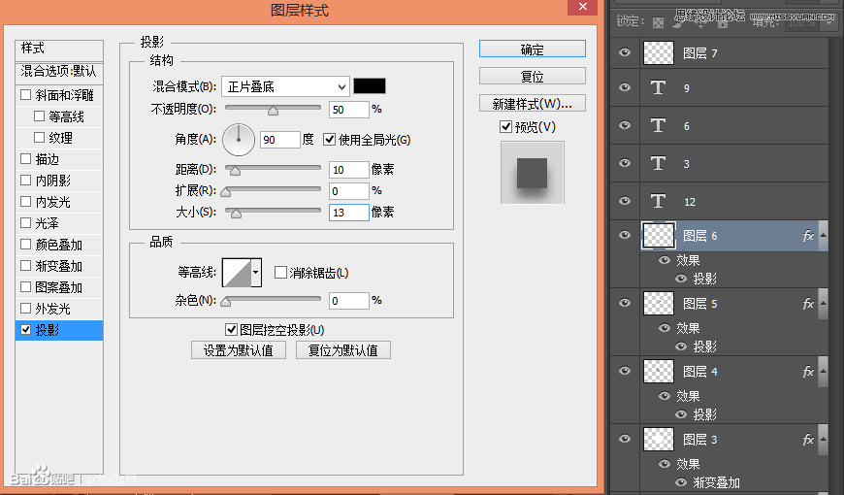The image size is (844, 495).
Task: Check the 光泽 style checkbox
Action: 25,222
